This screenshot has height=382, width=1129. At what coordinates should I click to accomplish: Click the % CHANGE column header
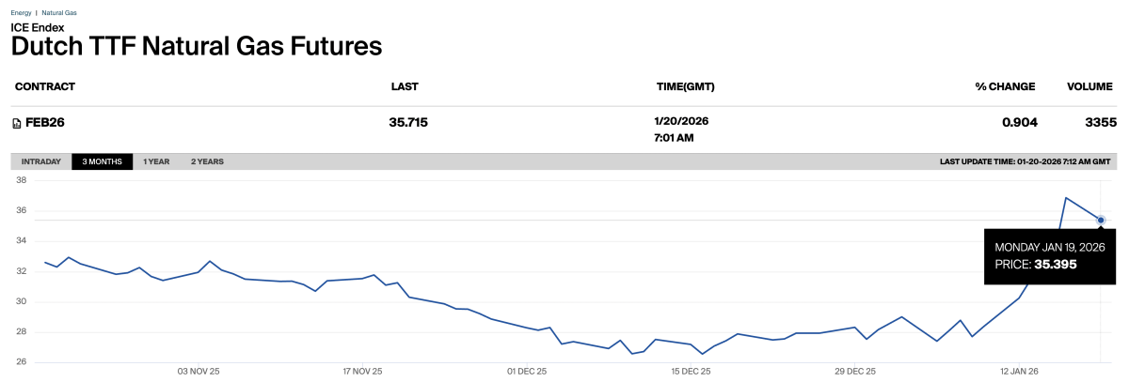pos(1005,86)
